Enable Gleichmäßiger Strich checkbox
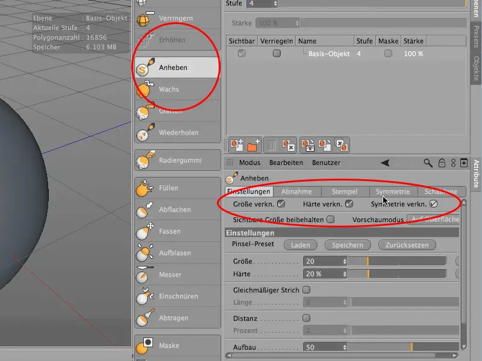 [x=307, y=290]
